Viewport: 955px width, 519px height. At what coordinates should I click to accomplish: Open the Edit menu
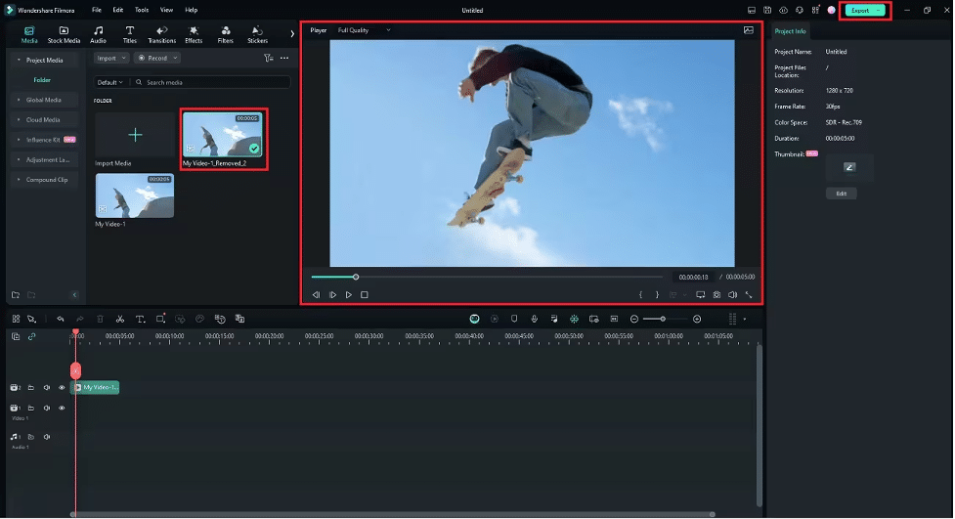coord(118,10)
